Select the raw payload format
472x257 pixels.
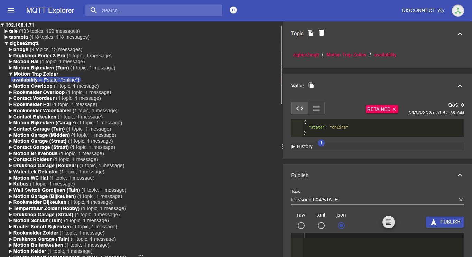(x=301, y=226)
